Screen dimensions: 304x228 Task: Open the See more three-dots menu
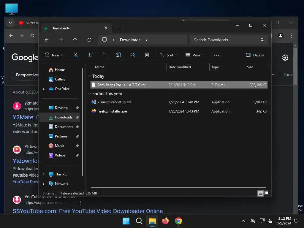(x=216, y=55)
